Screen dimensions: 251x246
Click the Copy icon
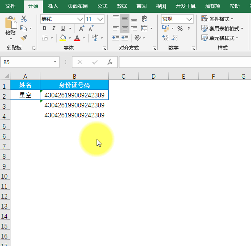point(24,28)
